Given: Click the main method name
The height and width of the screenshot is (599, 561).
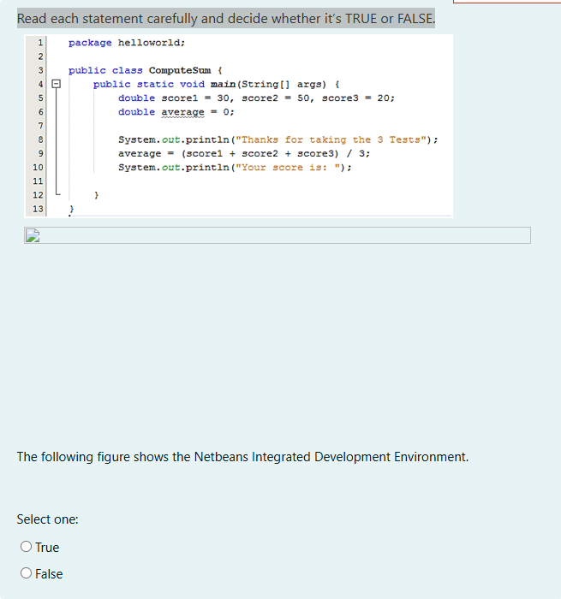Looking at the screenshot, I should pyautogui.click(x=223, y=84).
